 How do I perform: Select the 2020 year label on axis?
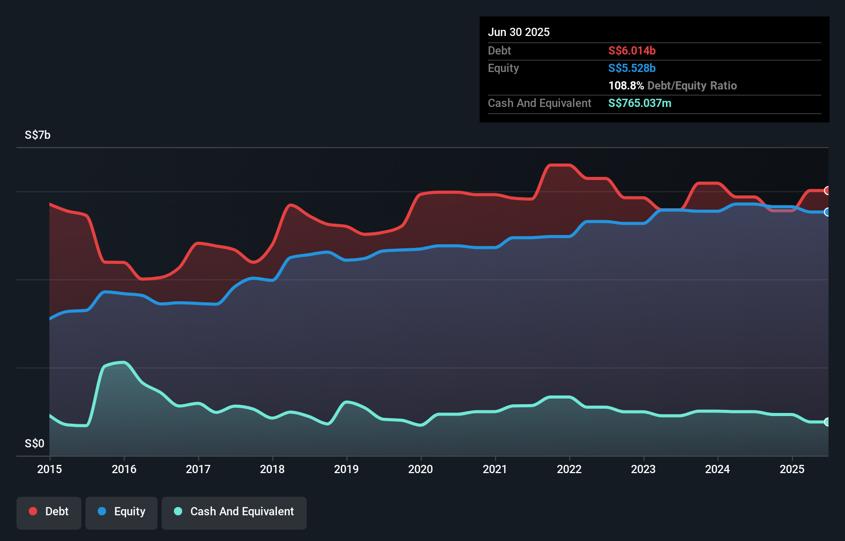pyautogui.click(x=420, y=469)
